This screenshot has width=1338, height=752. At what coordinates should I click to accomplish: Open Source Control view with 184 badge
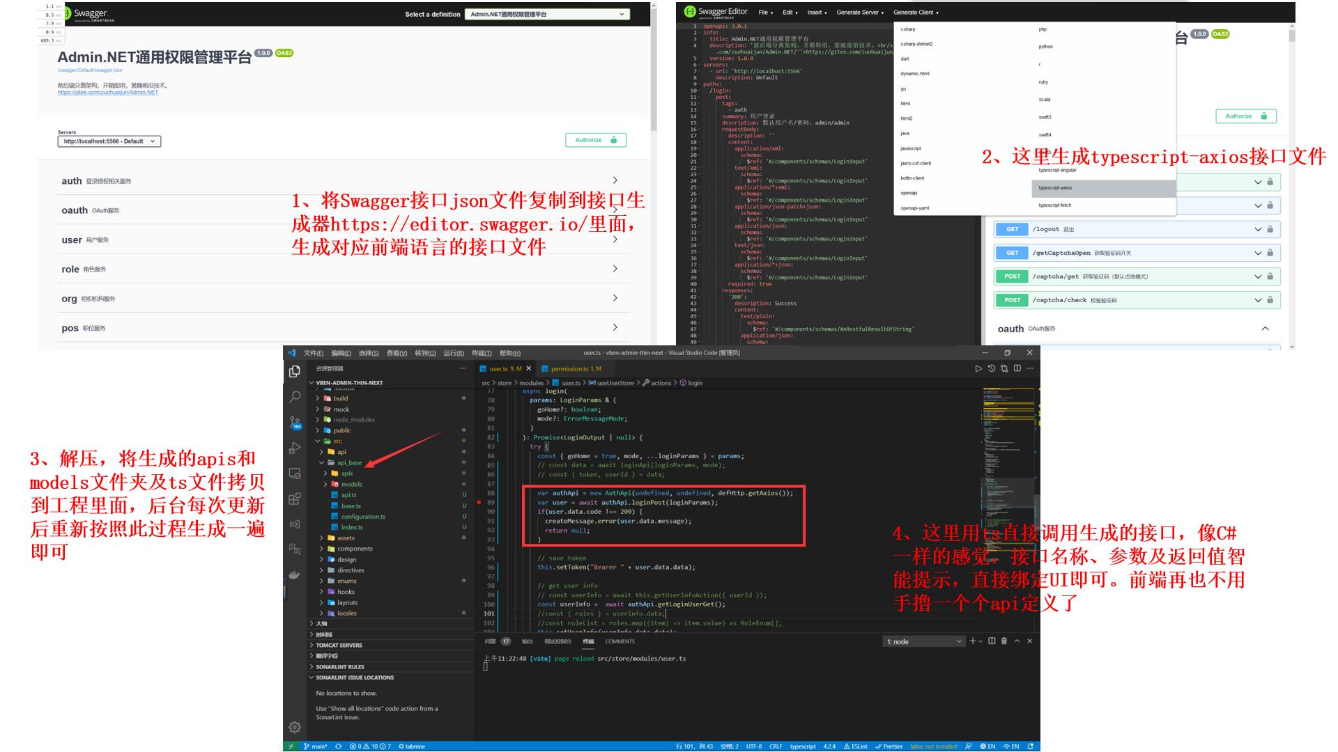point(295,423)
